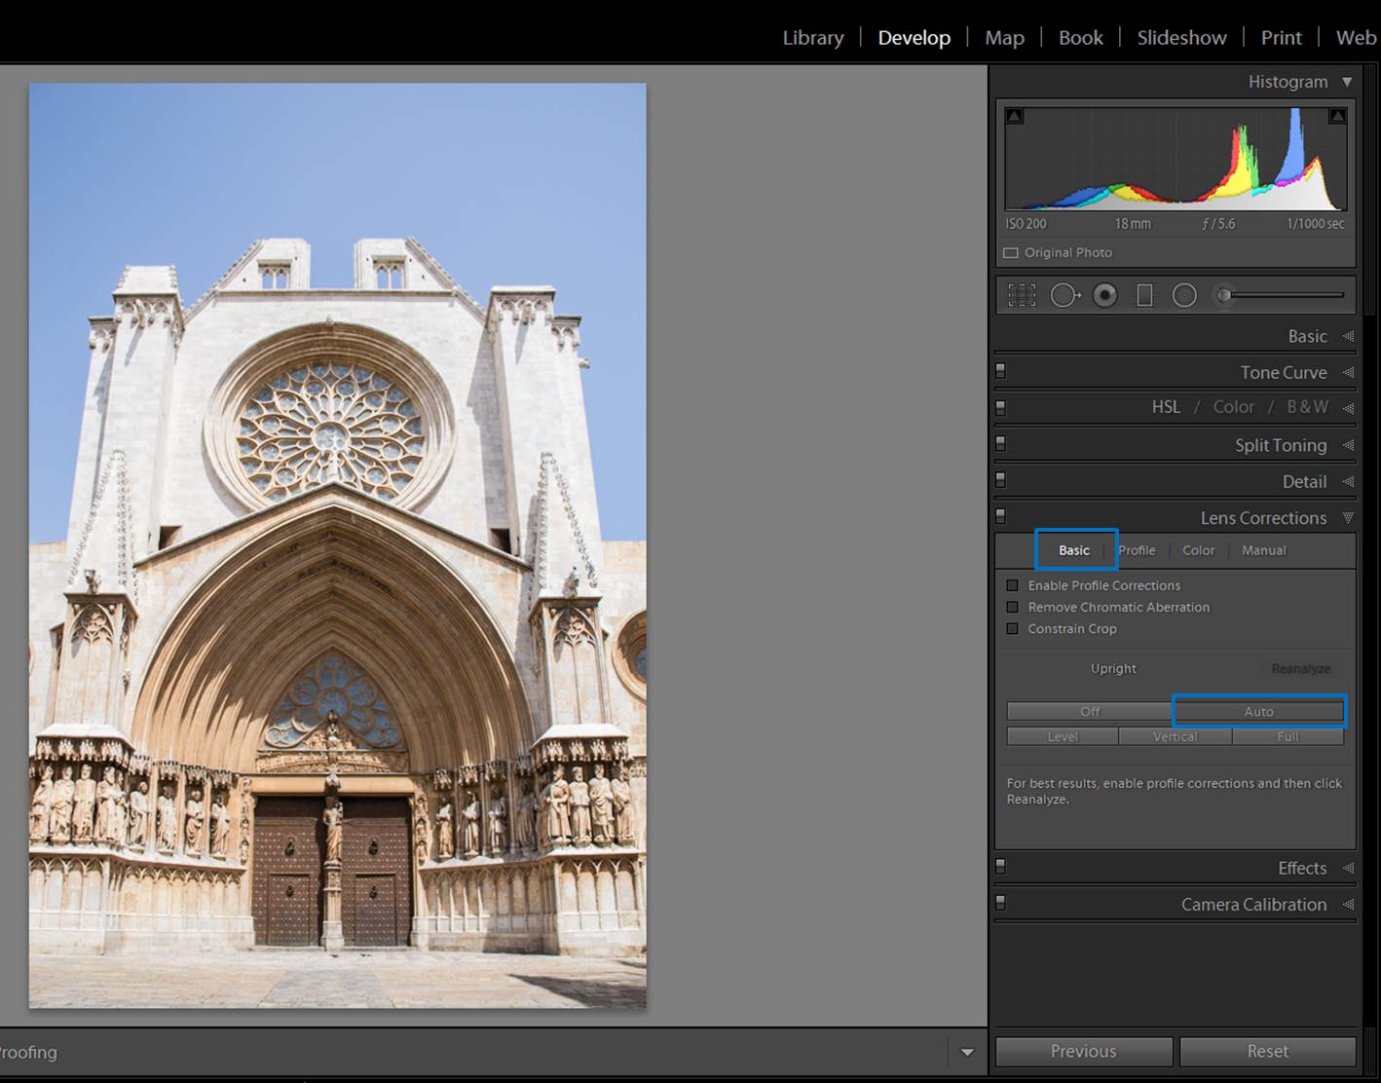
Task: Reset the develop settings
Action: pos(1267,1052)
